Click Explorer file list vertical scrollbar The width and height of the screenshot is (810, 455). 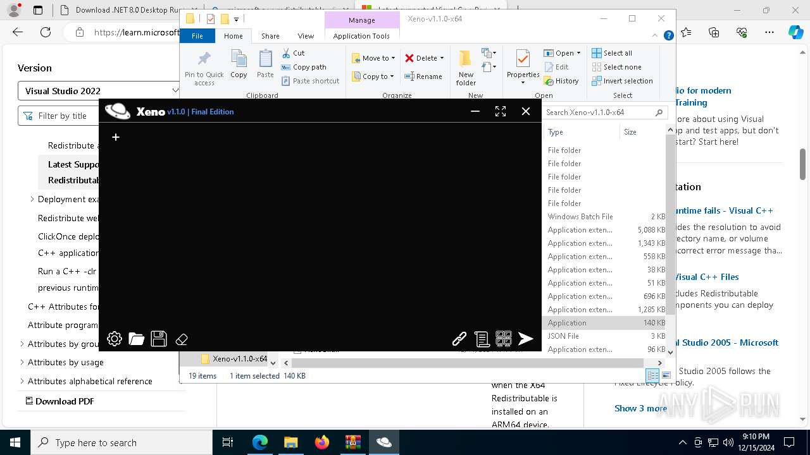671,224
